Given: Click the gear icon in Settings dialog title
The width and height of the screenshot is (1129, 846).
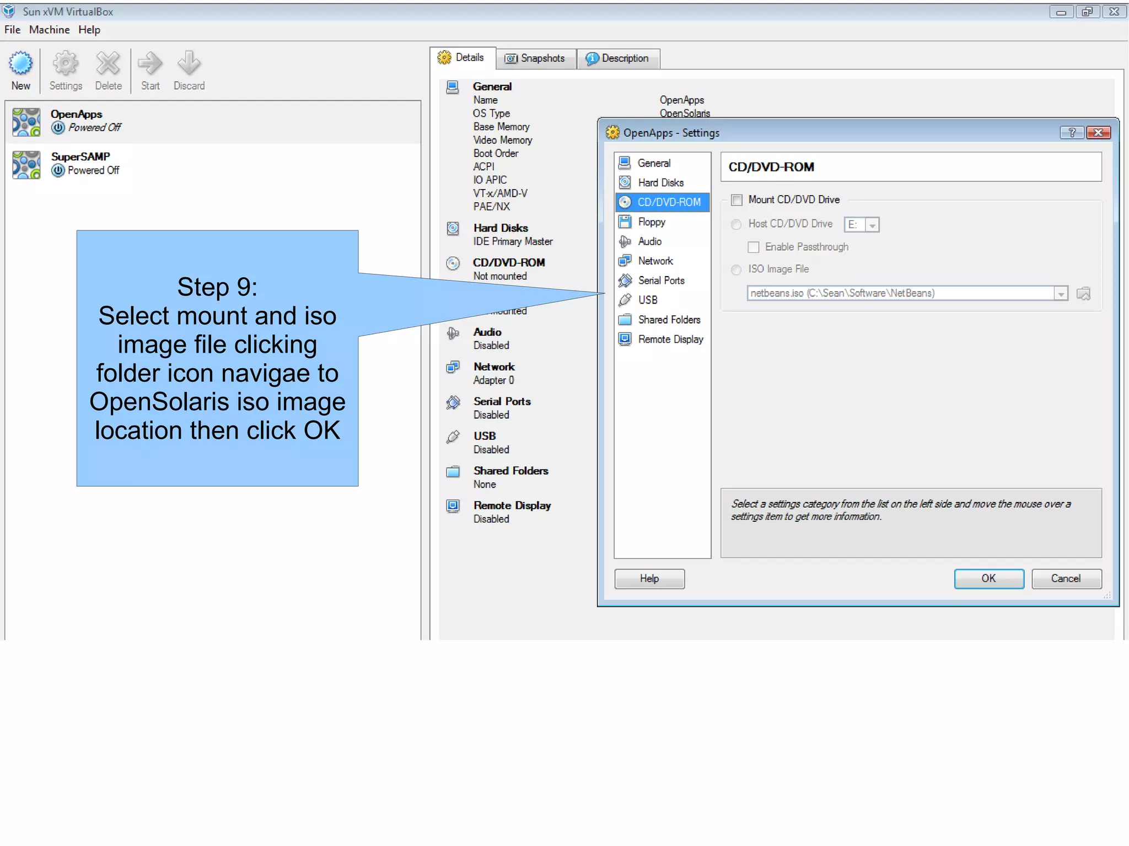Looking at the screenshot, I should pyautogui.click(x=612, y=133).
